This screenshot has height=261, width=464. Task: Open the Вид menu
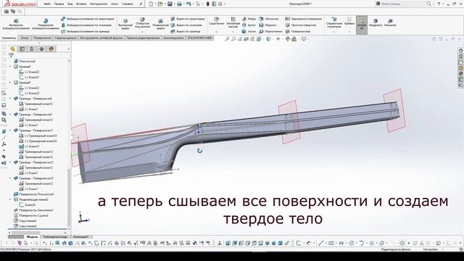[x=70, y=4]
